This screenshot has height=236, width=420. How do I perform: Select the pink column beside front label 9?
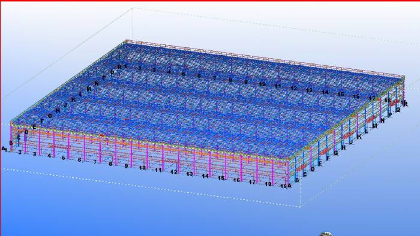(131, 155)
